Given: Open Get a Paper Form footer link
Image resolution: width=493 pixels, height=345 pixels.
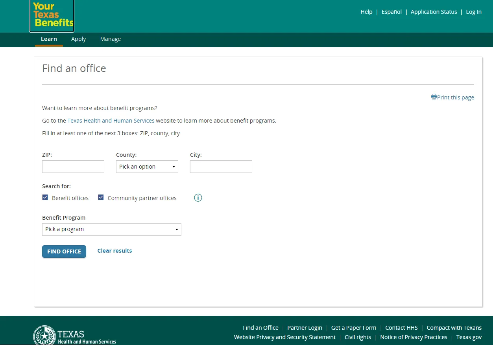Looking at the screenshot, I should [354, 328].
